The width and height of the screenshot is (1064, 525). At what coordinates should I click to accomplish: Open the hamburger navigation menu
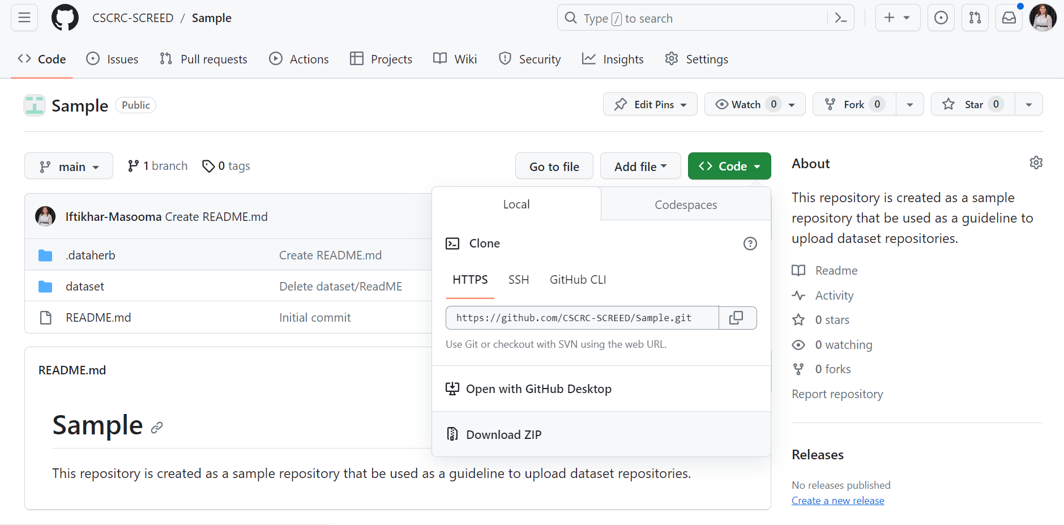24,18
